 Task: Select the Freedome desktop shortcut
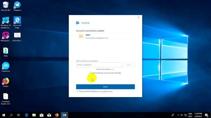pos(6,67)
